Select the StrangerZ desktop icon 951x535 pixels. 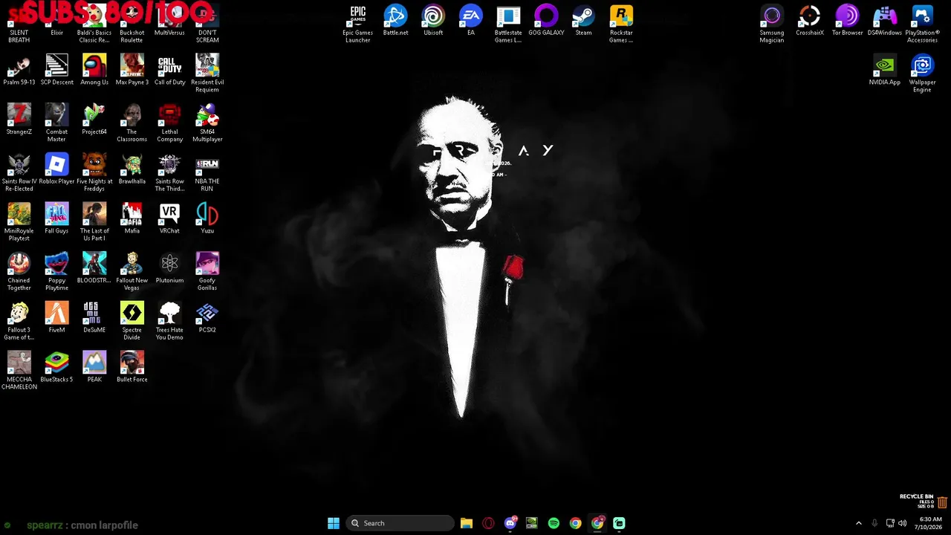(x=19, y=120)
